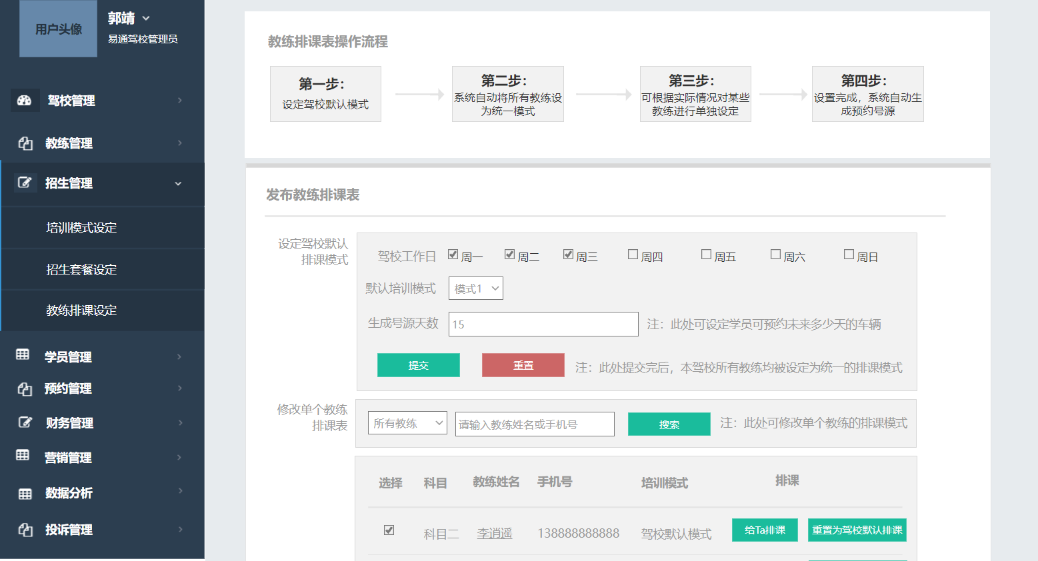Expand 营销管理 menu chevron

pyautogui.click(x=179, y=458)
